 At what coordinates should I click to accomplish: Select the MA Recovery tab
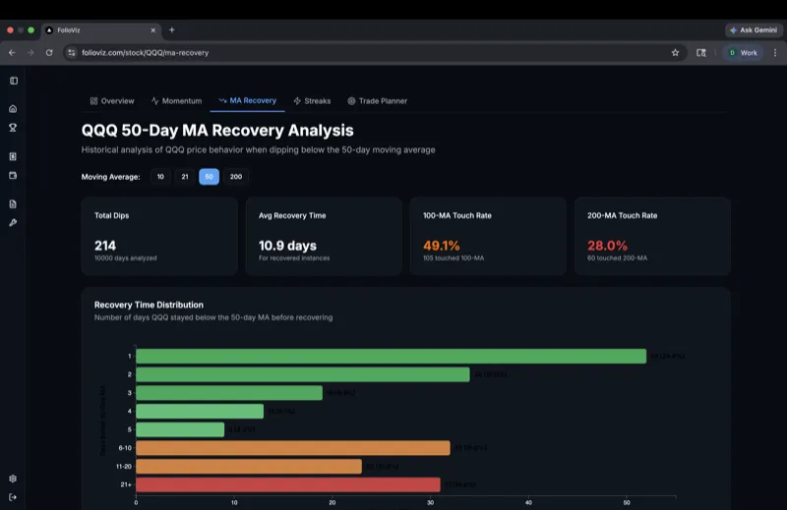pyautogui.click(x=248, y=101)
